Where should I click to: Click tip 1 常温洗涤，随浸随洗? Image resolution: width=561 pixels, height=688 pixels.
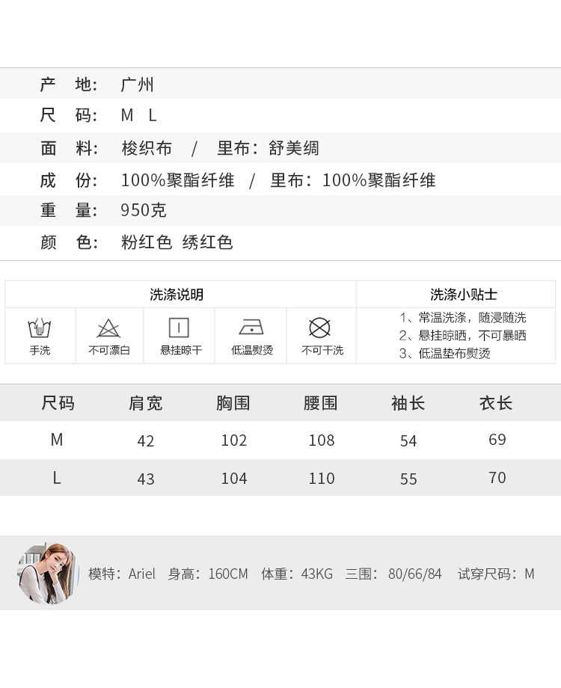point(463,317)
